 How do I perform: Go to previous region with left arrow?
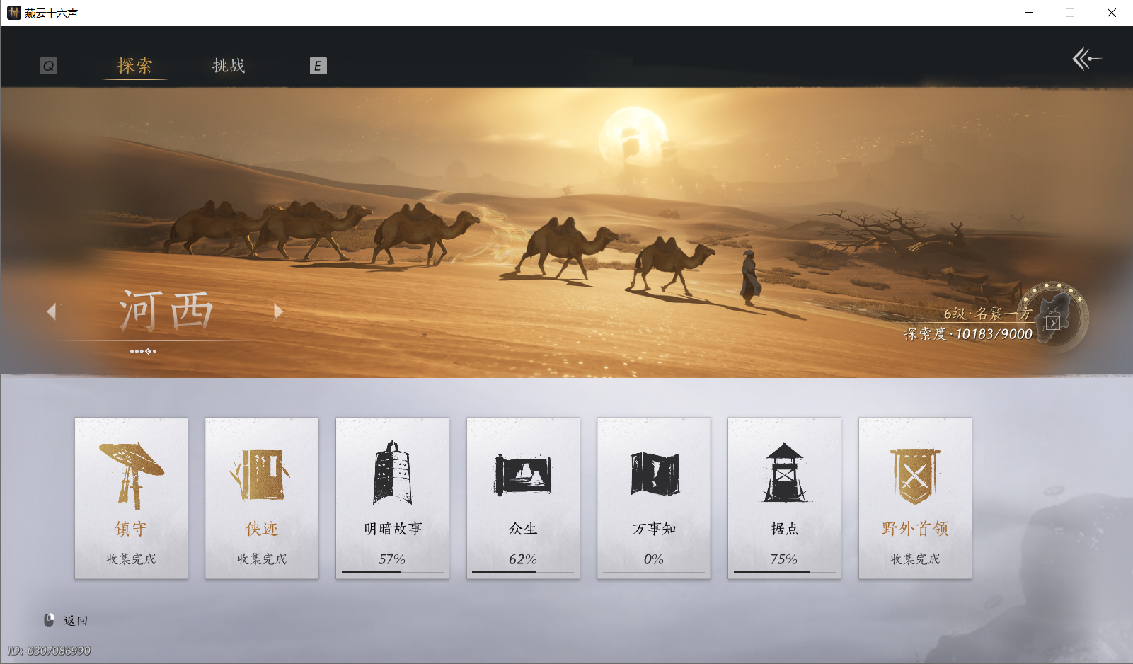pyautogui.click(x=51, y=311)
